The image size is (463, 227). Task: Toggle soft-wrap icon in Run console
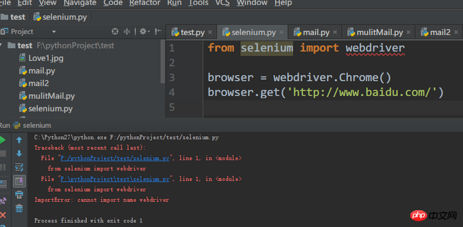(19, 167)
